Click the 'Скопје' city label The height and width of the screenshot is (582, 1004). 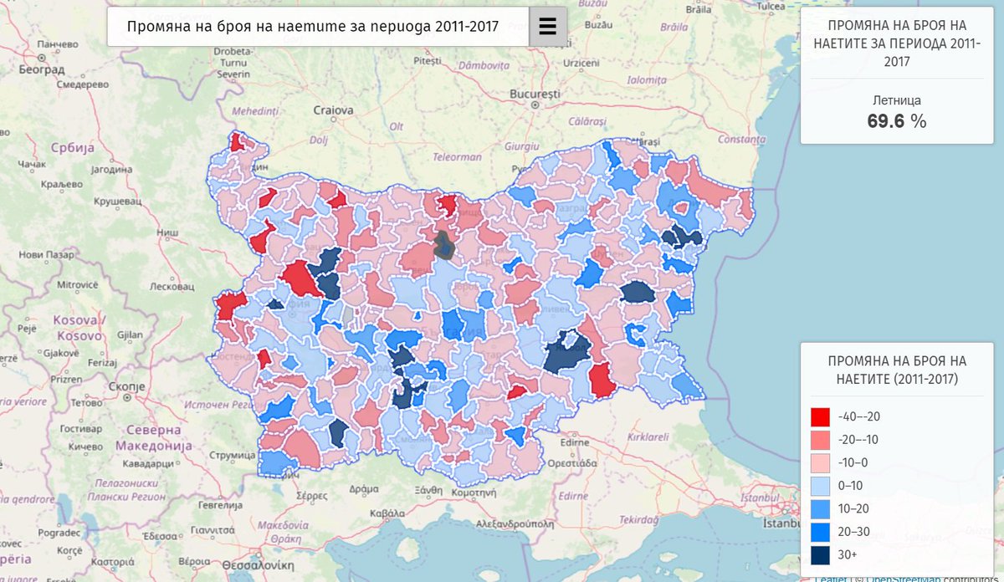[x=127, y=386]
